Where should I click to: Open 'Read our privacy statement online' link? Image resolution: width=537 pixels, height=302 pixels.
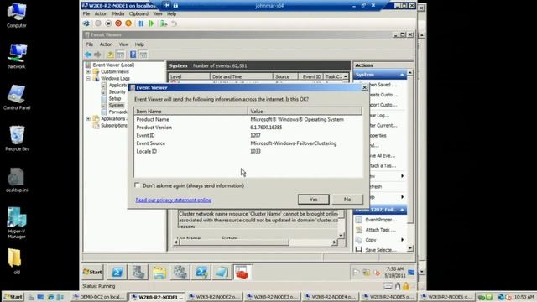(174, 200)
